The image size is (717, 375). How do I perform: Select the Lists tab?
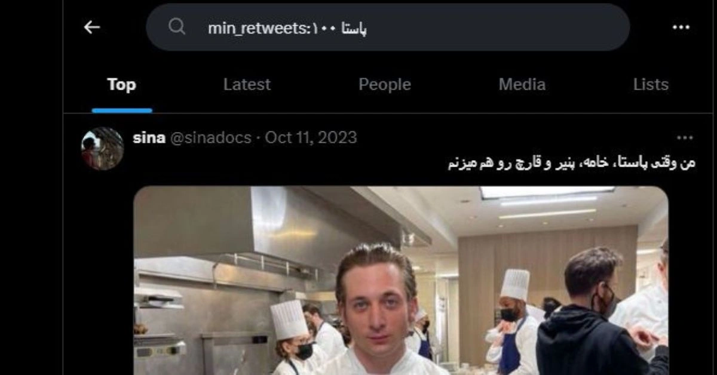pos(651,85)
